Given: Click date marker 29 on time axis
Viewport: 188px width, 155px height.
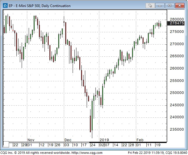Looking at the screenshot, I should tap(25, 145).
